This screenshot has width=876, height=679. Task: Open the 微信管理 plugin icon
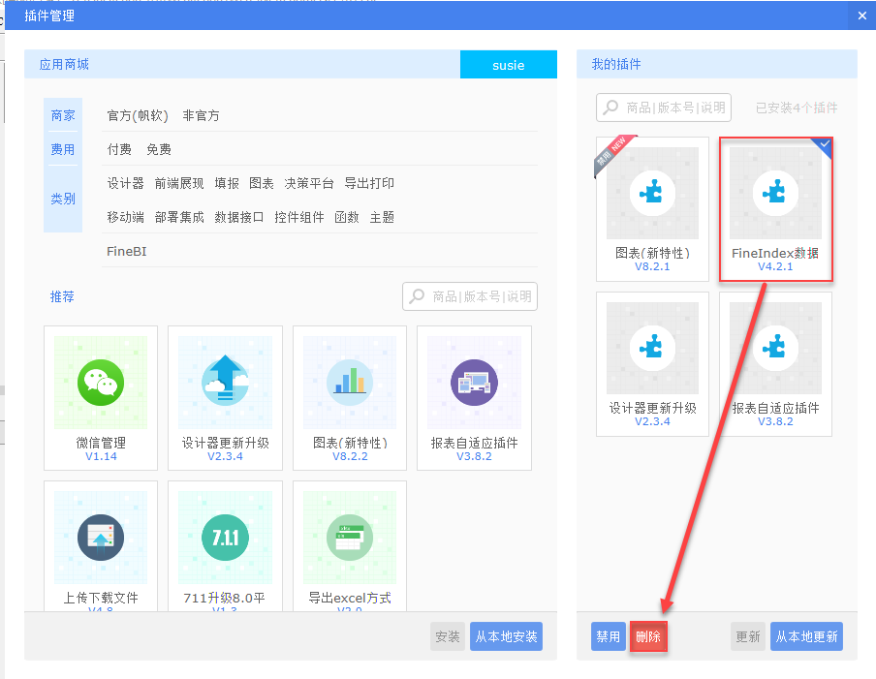click(x=101, y=383)
